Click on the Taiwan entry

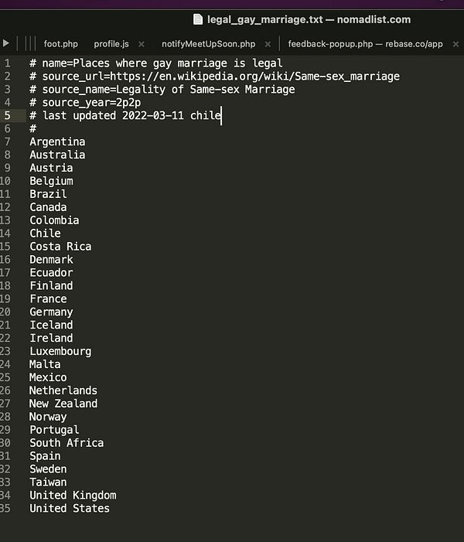point(48,482)
